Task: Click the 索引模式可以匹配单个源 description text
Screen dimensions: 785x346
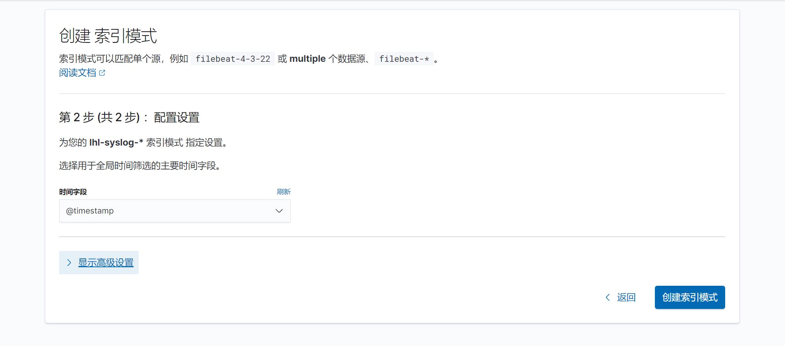Action: (x=124, y=59)
